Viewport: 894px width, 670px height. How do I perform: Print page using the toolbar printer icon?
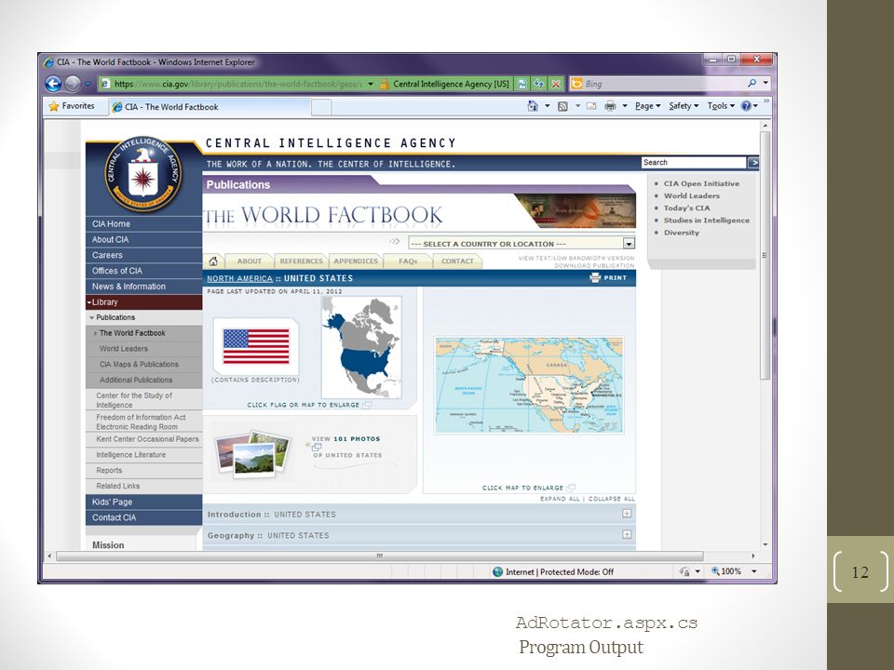(x=610, y=106)
